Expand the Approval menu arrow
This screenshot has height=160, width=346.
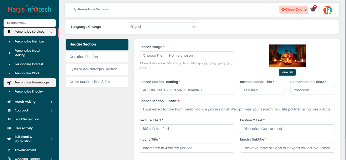(52, 110)
